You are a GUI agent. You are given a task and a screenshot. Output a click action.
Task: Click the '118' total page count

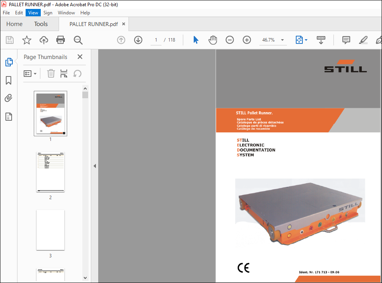[172, 40]
